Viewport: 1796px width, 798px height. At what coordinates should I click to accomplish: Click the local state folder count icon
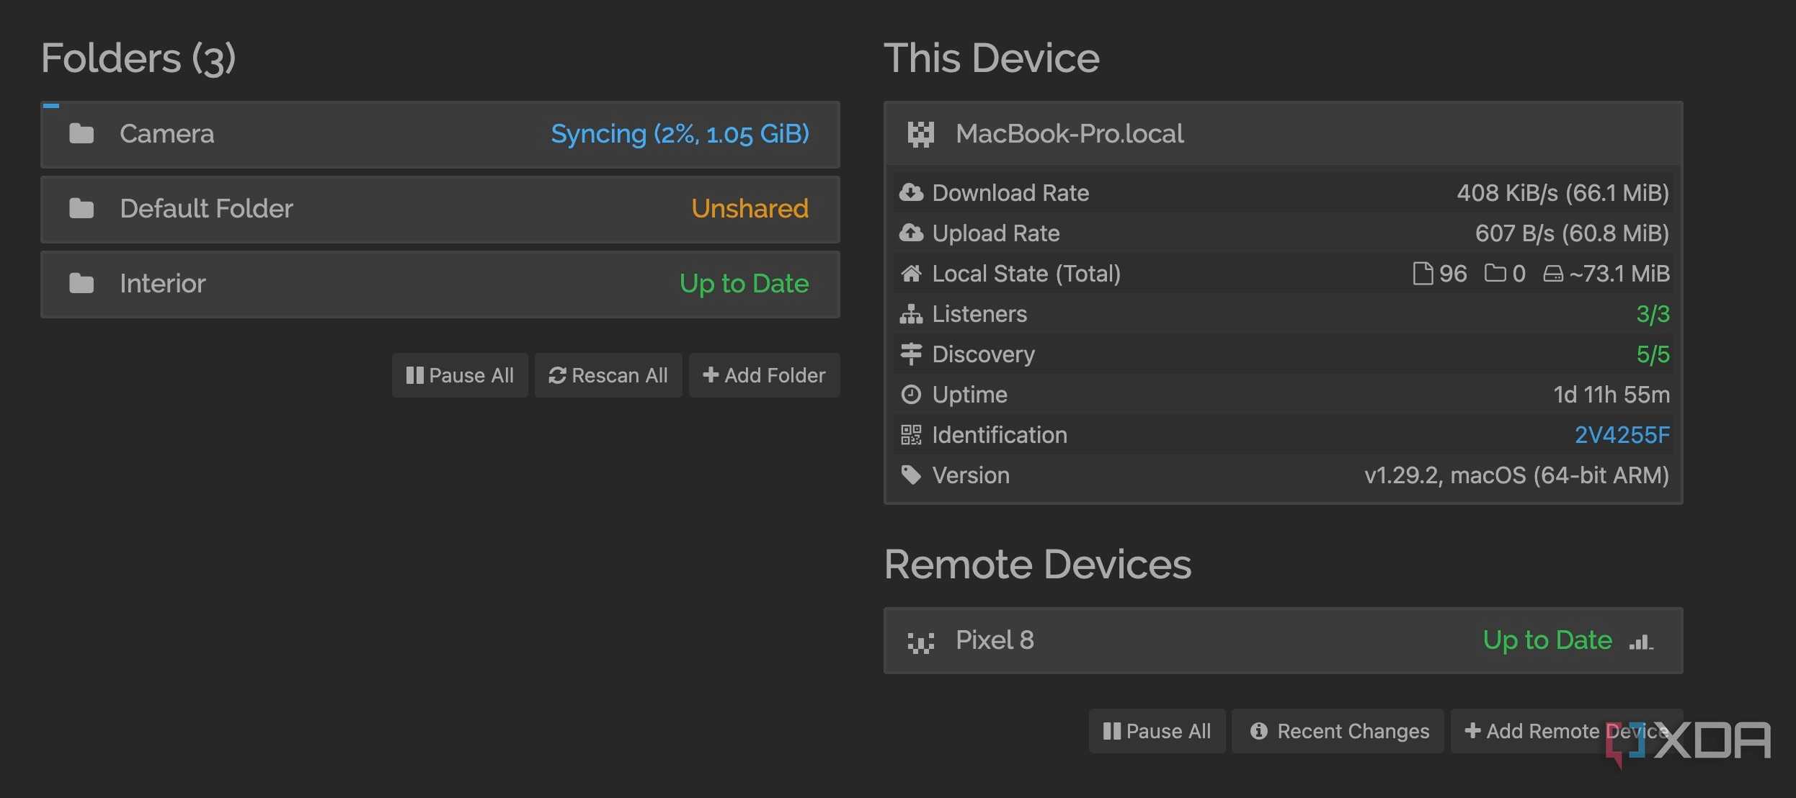coord(1495,273)
